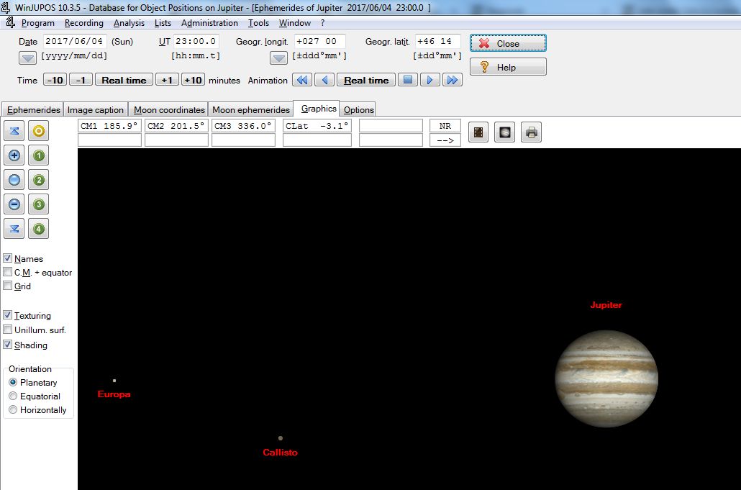The width and height of the screenshot is (741, 490).
Task: Switch to the Moon ephemerides tab
Action: 251,109
